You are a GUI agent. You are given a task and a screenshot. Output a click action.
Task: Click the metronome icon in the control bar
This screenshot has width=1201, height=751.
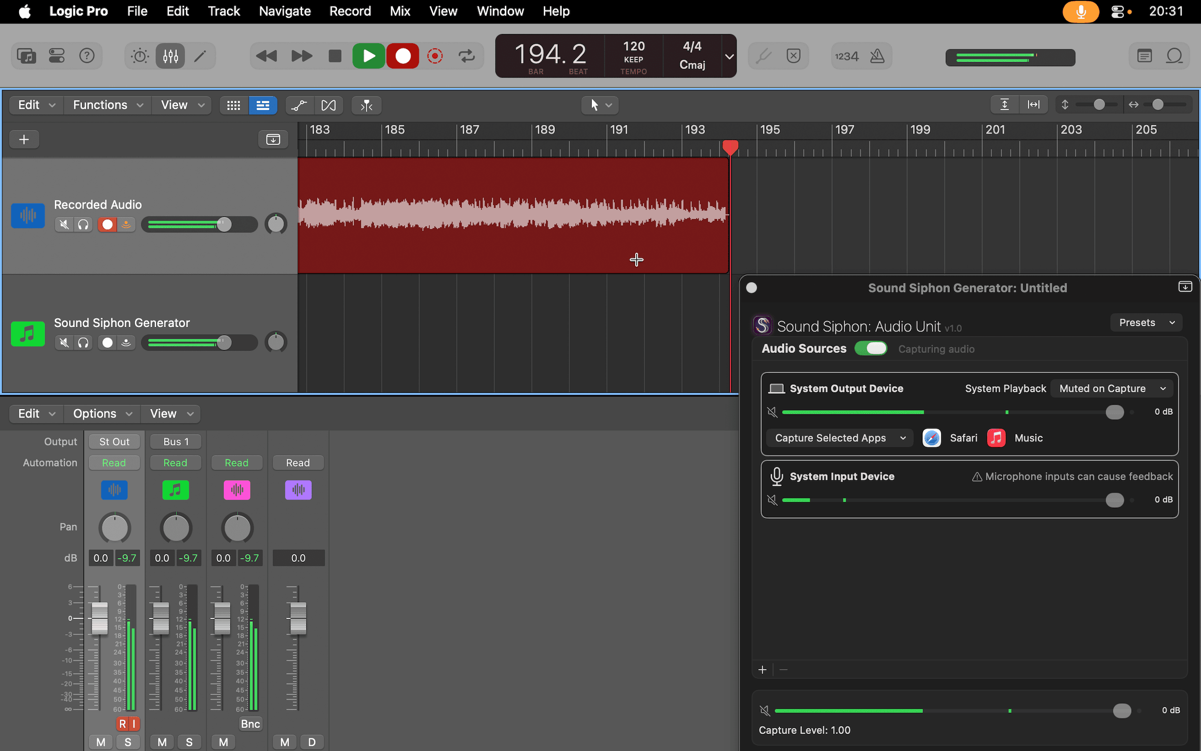(876, 56)
